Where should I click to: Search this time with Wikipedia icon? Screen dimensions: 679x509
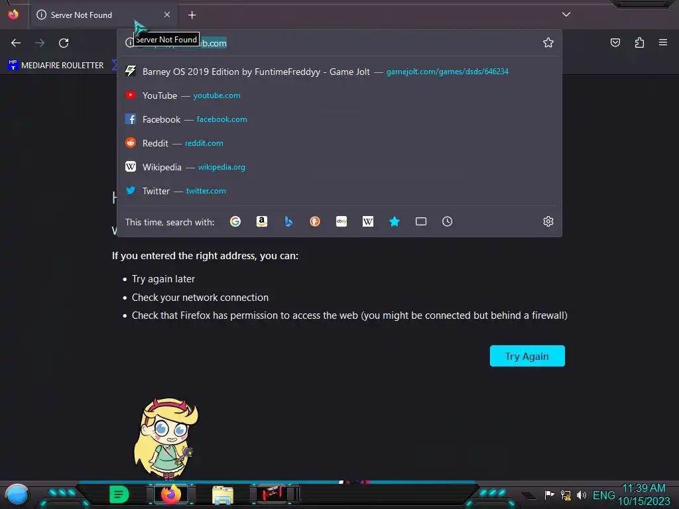click(x=367, y=221)
